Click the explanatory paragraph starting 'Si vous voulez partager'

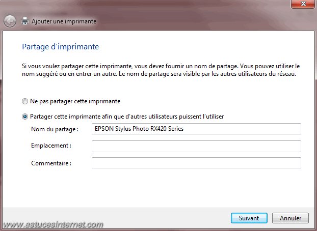(x=161, y=70)
